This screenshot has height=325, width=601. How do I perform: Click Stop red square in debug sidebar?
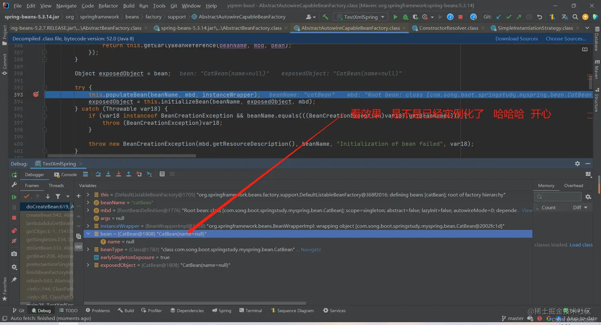[x=14, y=218]
